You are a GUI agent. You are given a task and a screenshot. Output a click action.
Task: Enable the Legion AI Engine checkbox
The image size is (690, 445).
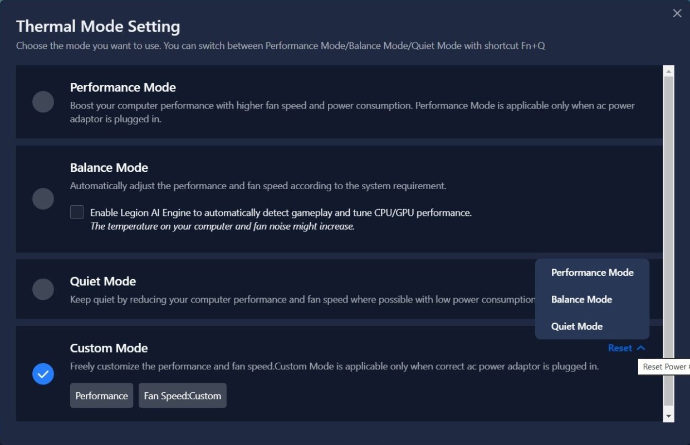[77, 212]
